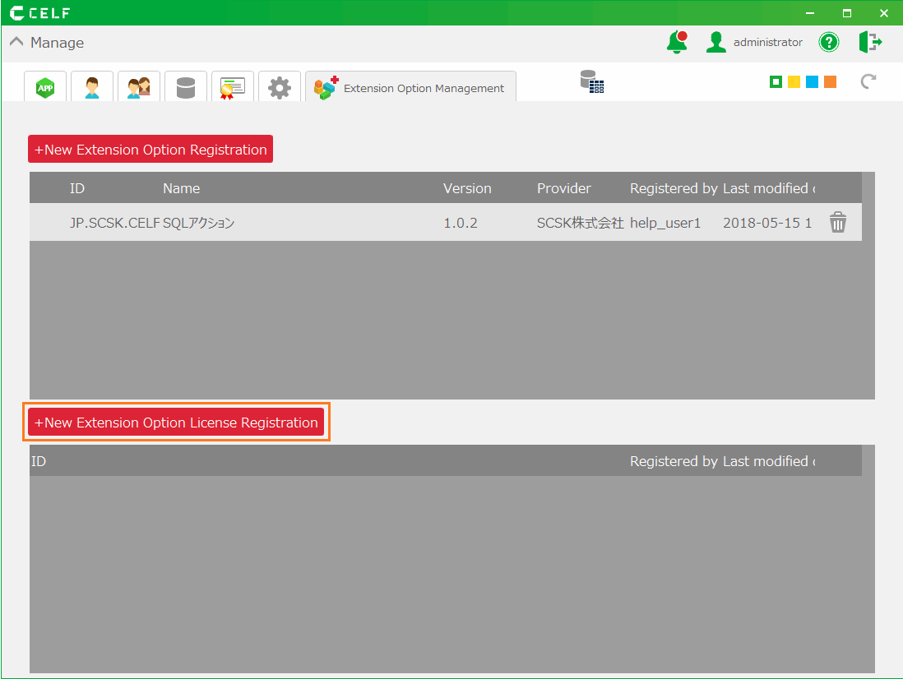Screen dimensions: 903x679
Task: Select the JP.SCSK.CELF SQLアクション row
Action: [x=329, y=223]
